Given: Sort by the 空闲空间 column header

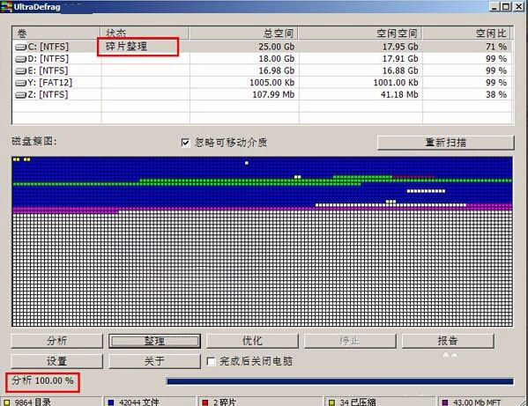Looking at the screenshot, I should coord(361,33).
